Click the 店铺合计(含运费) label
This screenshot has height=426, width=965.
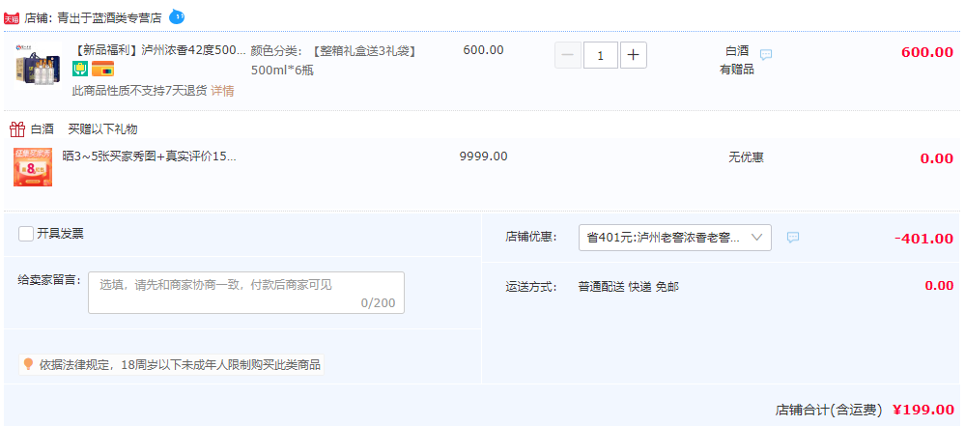tap(829, 410)
